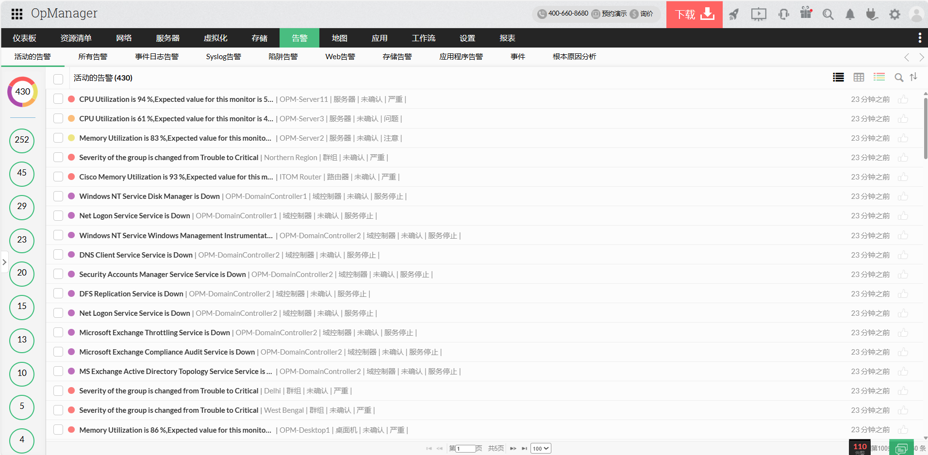Open the 服务器 menu
This screenshot has width=928, height=455.
click(168, 38)
